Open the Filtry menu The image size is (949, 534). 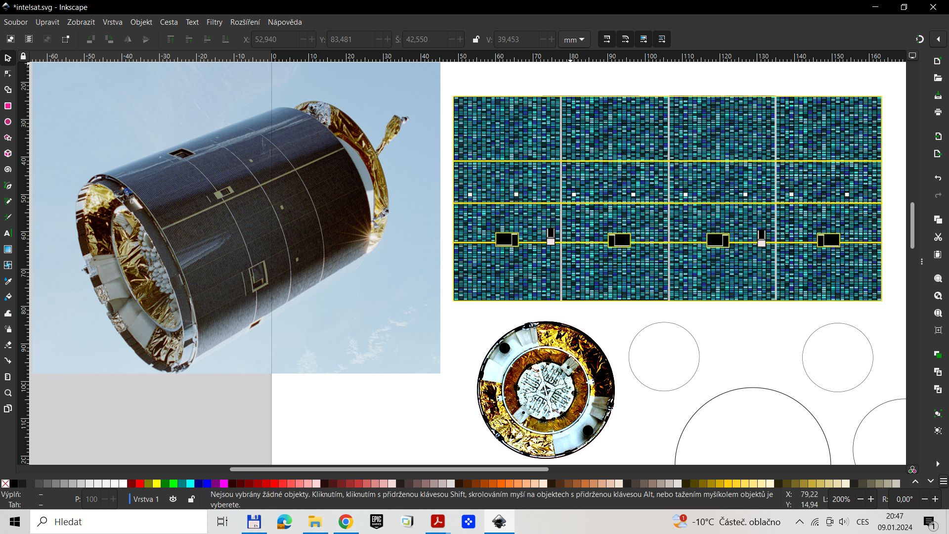coord(214,22)
